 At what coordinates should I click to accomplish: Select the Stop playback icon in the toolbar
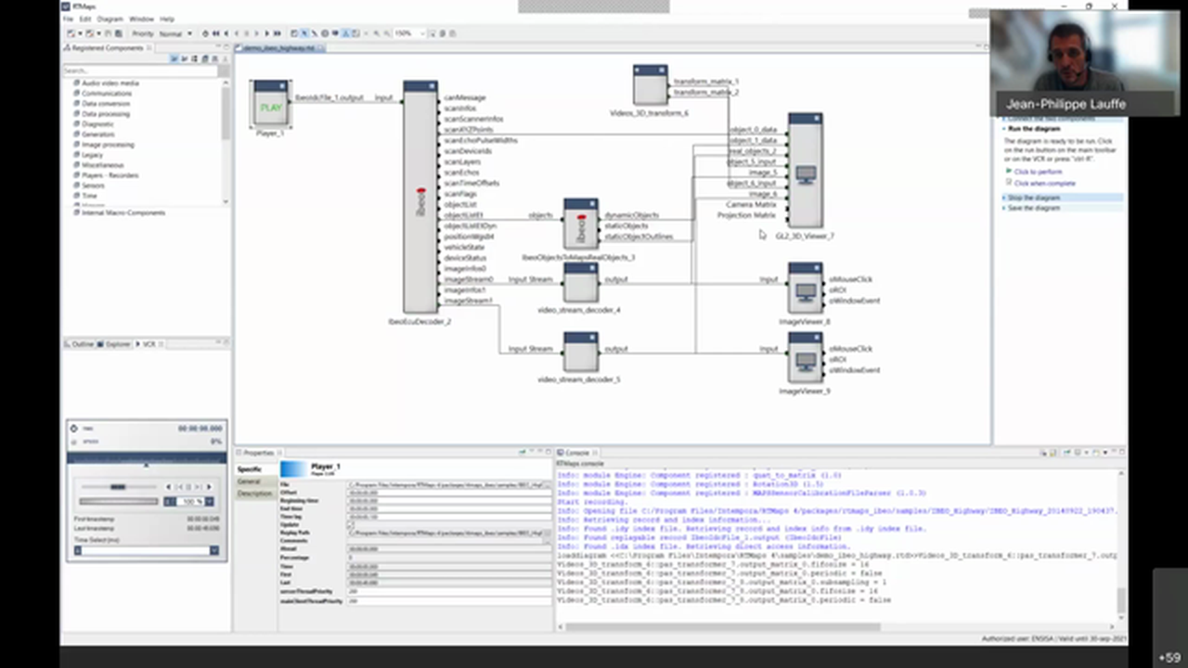coord(246,33)
